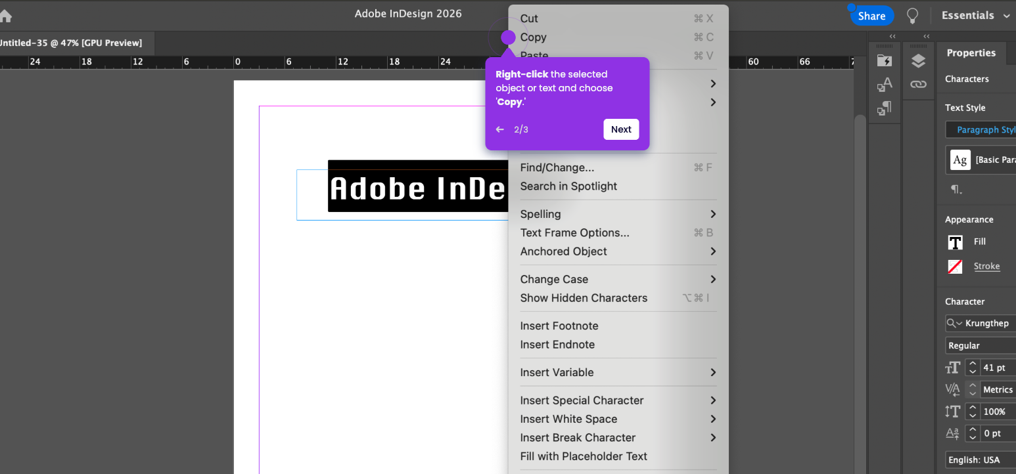Choose Fill with Placeholder Text
The height and width of the screenshot is (474, 1016).
coord(618,456)
